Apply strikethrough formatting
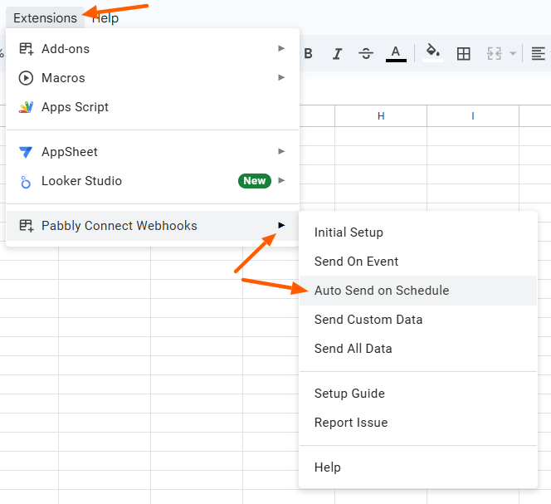 coord(366,53)
